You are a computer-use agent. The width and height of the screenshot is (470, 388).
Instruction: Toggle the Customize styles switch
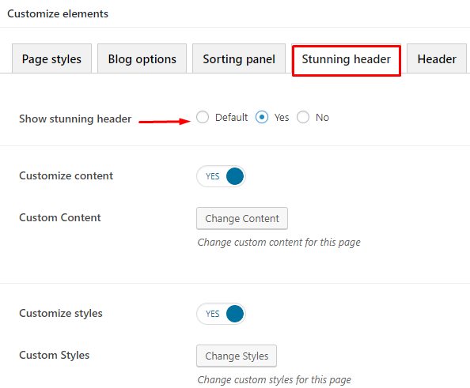pos(221,314)
